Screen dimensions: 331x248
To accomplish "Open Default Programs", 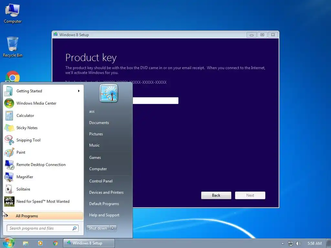I will (x=104, y=204).
